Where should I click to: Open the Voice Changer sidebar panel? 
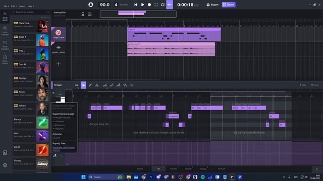pos(5,30)
